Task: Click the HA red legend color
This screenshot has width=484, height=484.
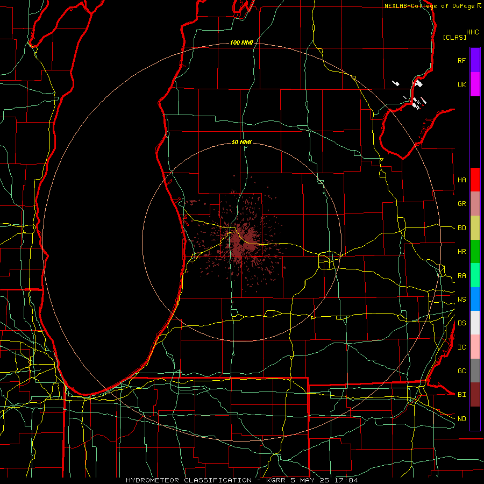Action: 475,180
